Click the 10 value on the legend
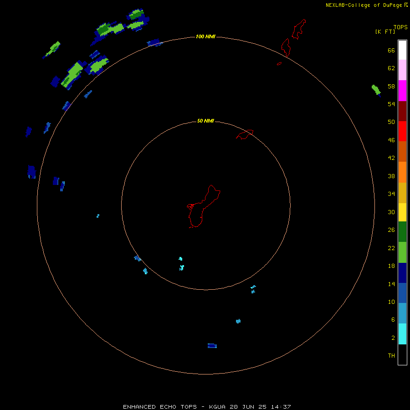 click(x=391, y=302)
